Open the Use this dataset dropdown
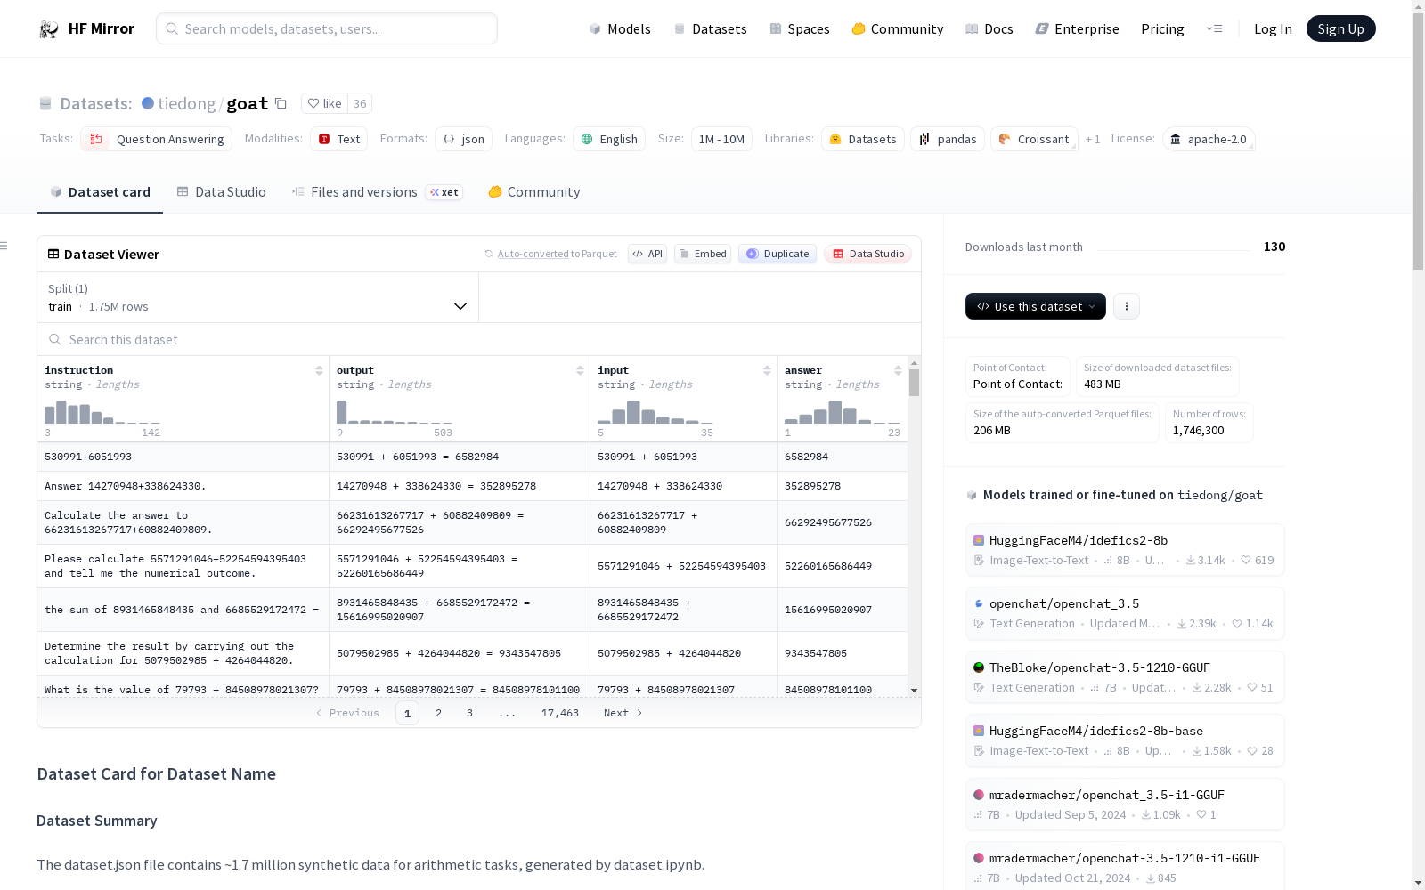1425x890 pixels. pos(1035,306)
